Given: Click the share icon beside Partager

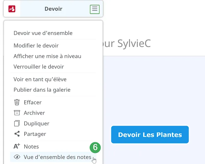Looking at the screenshot, I should point(17,134).
